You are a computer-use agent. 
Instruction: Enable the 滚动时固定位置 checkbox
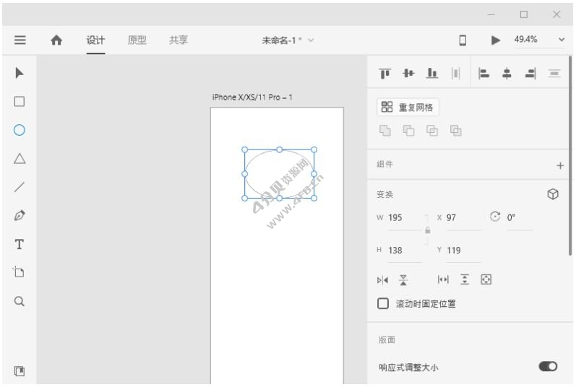coord(383,303)
